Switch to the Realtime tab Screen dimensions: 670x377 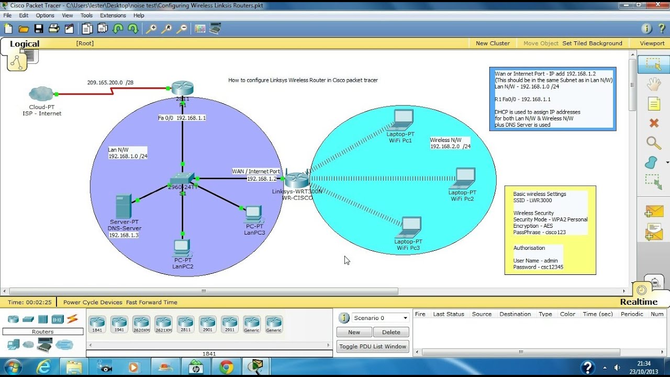tap(639, 302)
